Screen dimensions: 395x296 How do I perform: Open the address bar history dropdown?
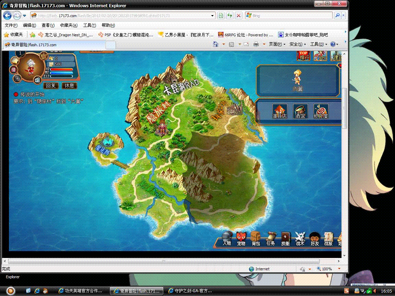coord(212,16)
